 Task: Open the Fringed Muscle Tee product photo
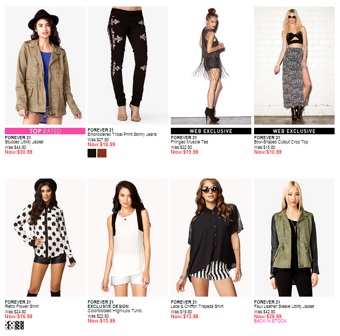click(x=211, y=65)
